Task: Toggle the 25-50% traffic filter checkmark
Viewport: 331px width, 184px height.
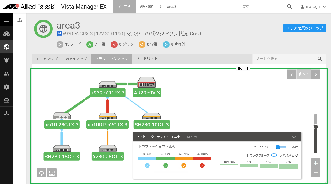Action: tap(166, 165)
